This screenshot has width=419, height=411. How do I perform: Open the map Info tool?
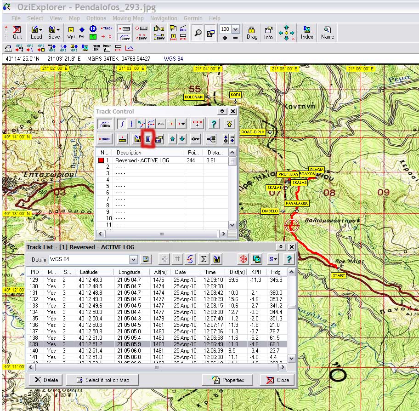coord(268,32)
